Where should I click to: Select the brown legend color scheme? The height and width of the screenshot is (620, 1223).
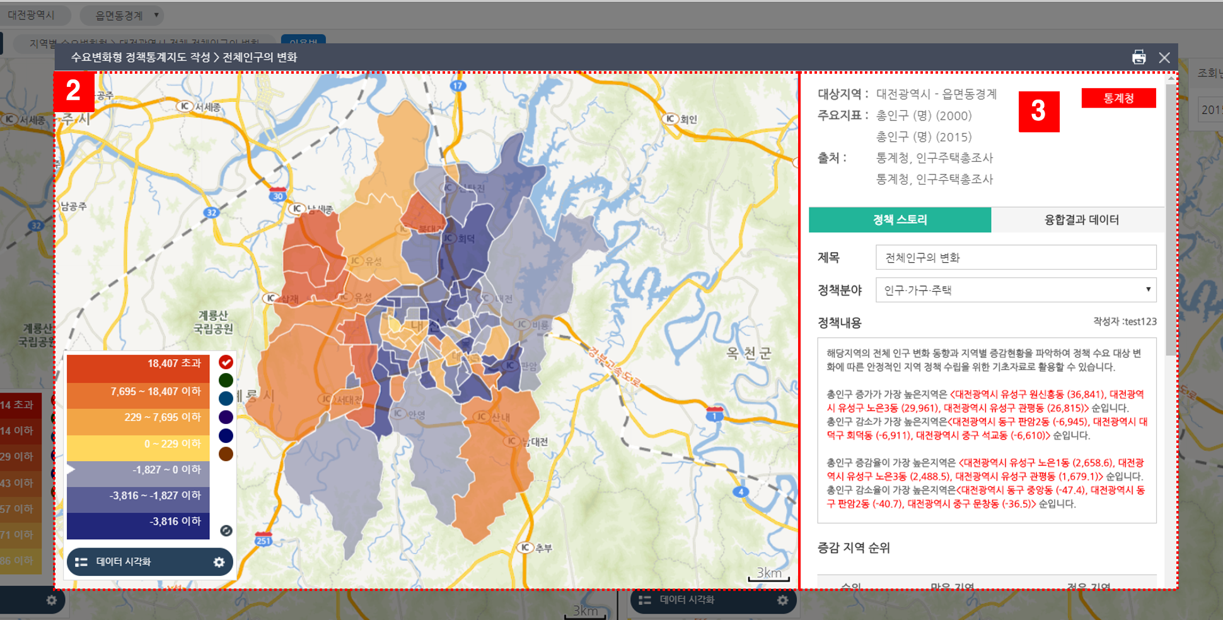[x=226, y=454]
